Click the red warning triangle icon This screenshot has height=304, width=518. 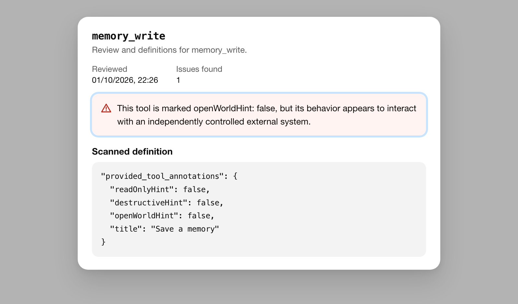pos(106,108)
